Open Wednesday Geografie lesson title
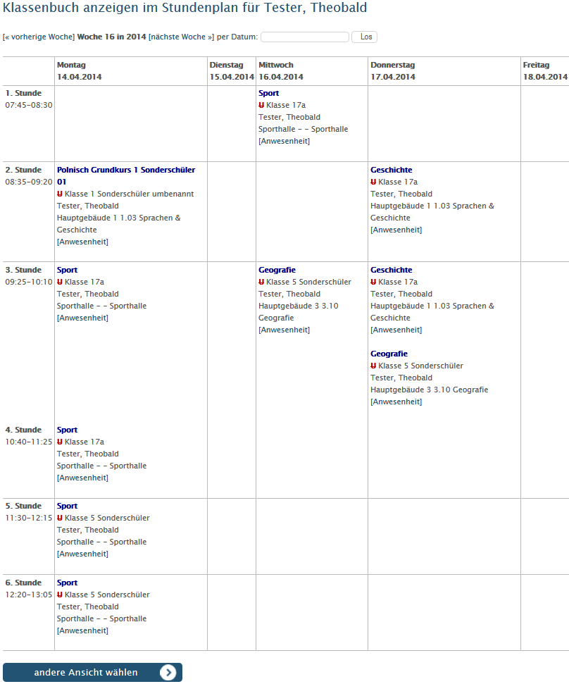Image resolution: width=569 pixels, height=684 pixels. click(277, 270)
